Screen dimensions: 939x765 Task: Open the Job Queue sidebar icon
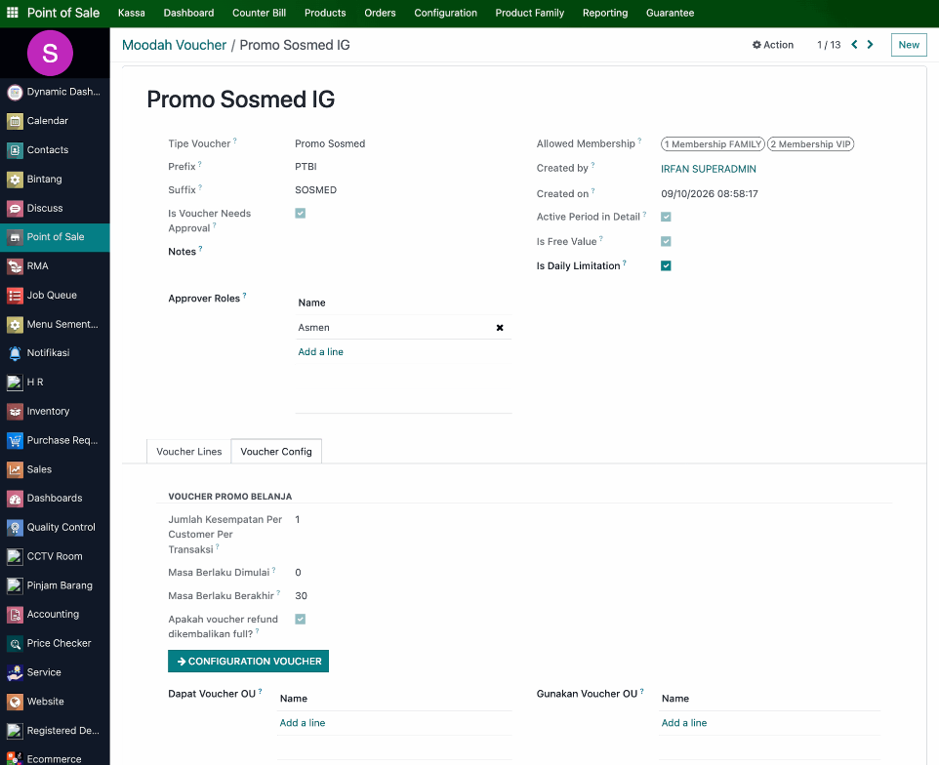[x=15, y=295]
